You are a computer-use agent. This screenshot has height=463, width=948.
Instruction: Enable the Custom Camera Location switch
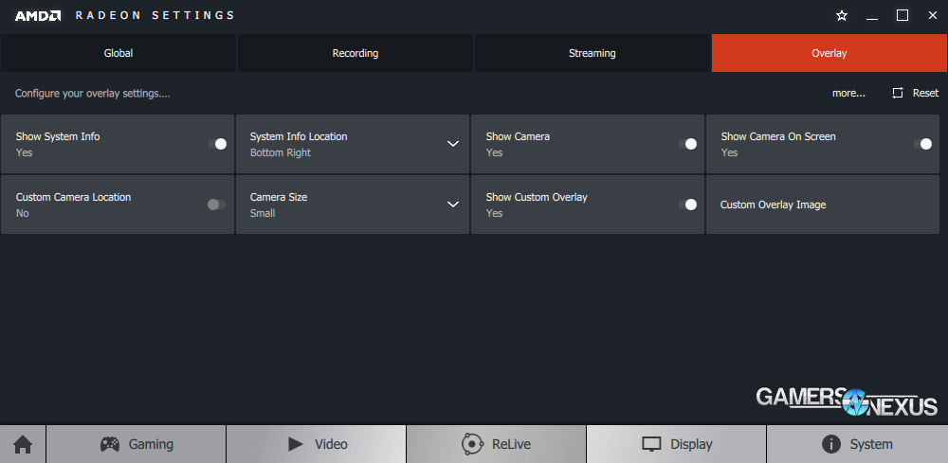tap(217, 205)
